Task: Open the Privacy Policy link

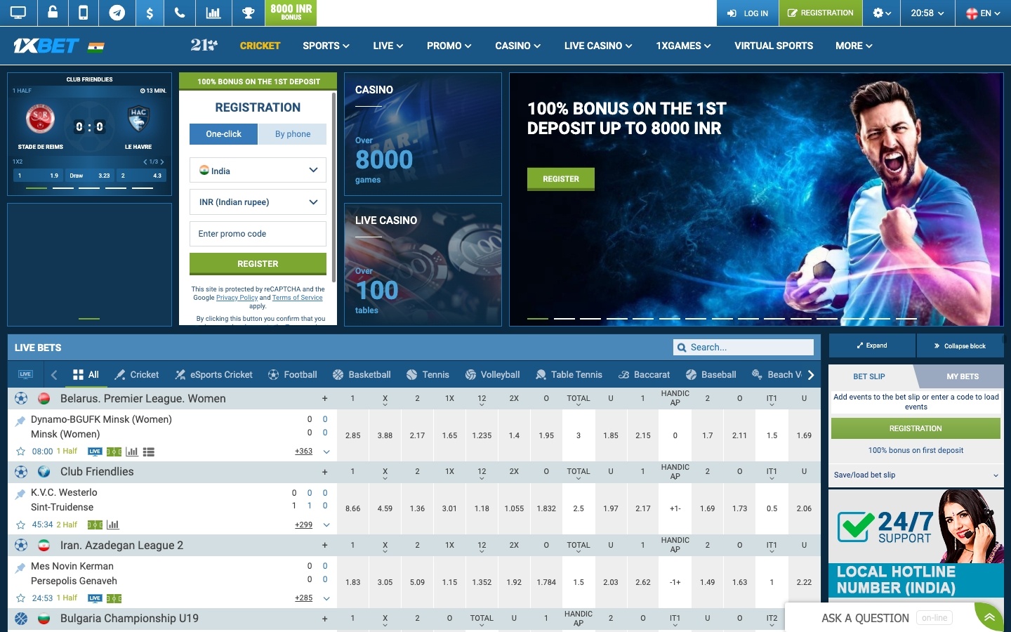Action: click(x=237, y=297)
